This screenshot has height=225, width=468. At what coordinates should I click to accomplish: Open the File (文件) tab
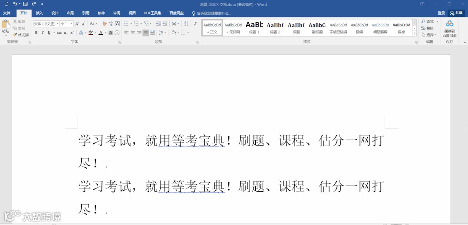click(7, 13)
